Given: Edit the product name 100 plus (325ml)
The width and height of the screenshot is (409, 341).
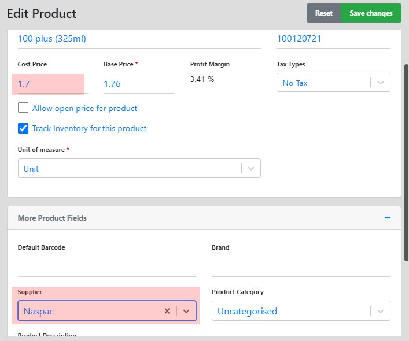Looking at the screenshot, I should pos(139,39).
